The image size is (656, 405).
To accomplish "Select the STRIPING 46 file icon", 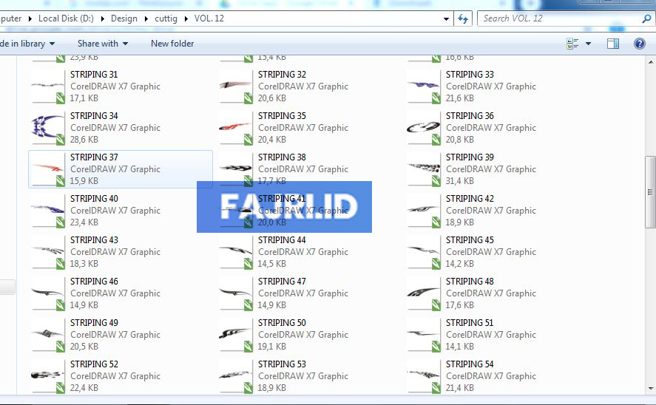I will click(48, 293).
